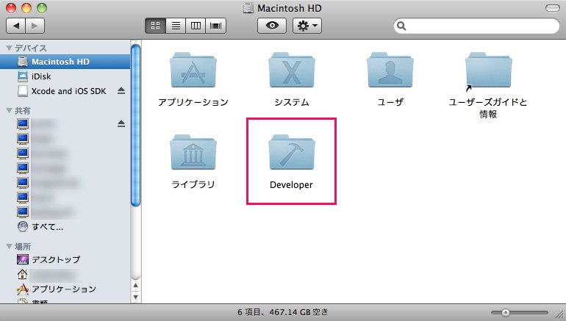Select iDisk in the sidebar
Image resolution: width=566 pixels, height=321 pixels.
coord(65,76)
